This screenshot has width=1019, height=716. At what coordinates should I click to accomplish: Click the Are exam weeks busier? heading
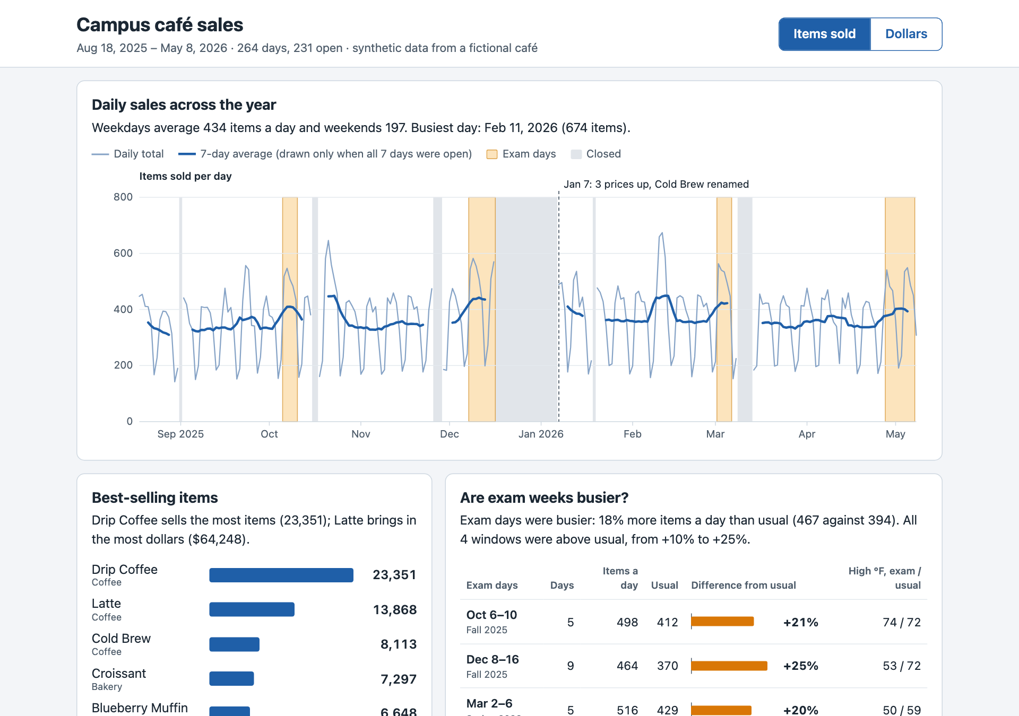point(544,498)
